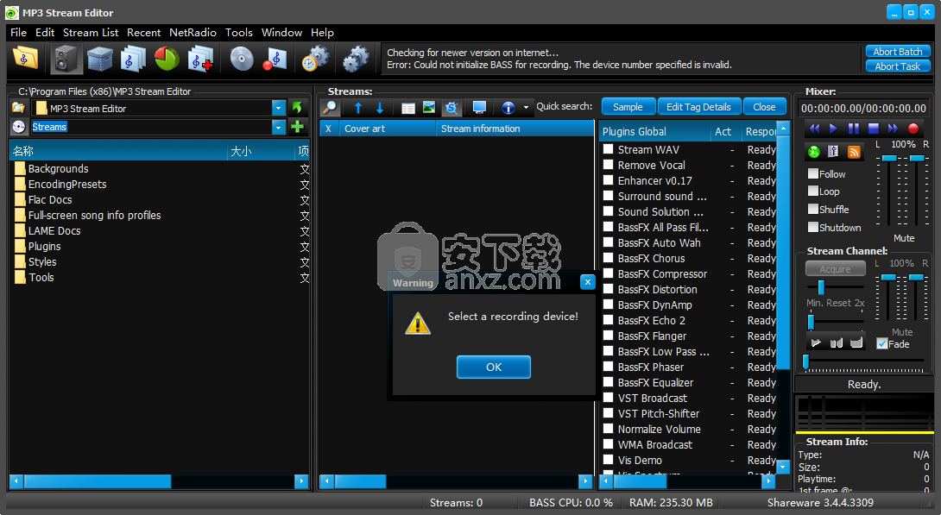Image resolution: width=941 pixels, height=515 pixels.
Task: Open the NetRadio menu
Action: coord(193,33)
